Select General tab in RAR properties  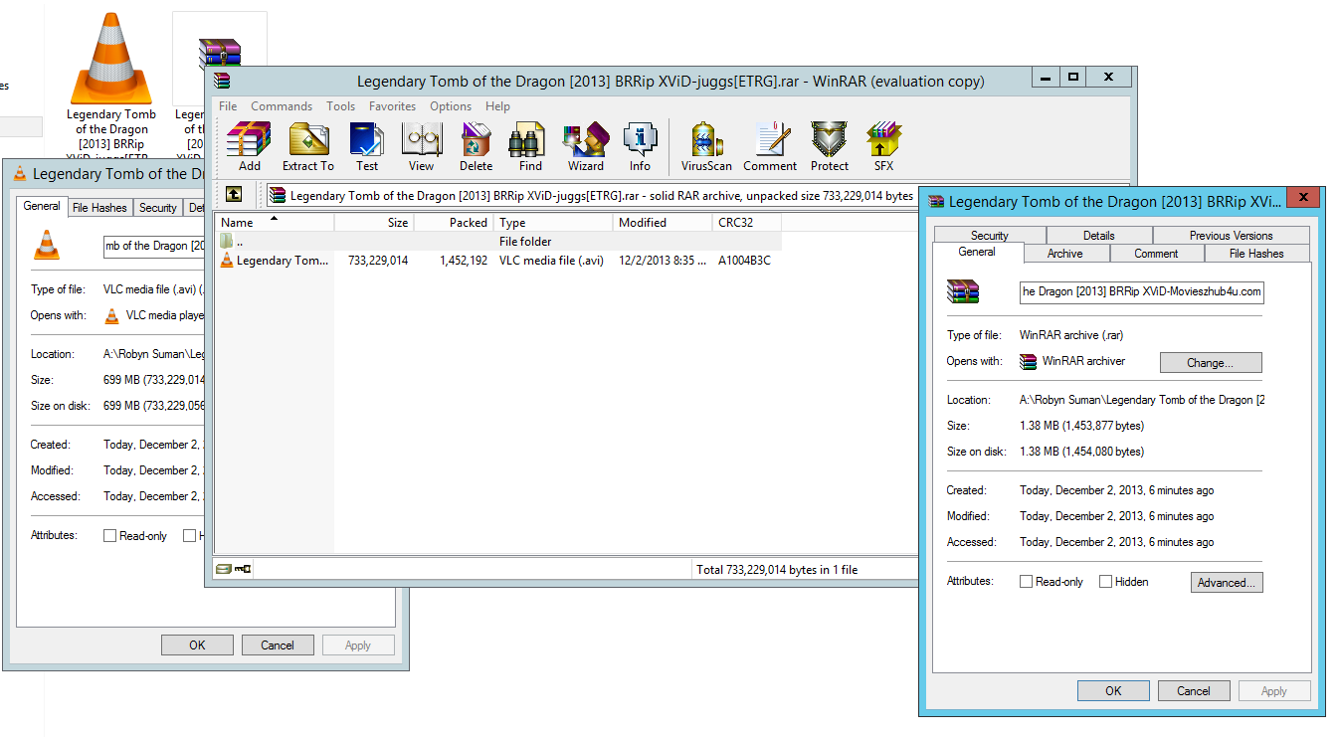977,252
